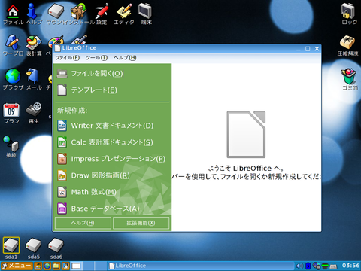Click the blue battery tray icon

click(x=308, y=266)
